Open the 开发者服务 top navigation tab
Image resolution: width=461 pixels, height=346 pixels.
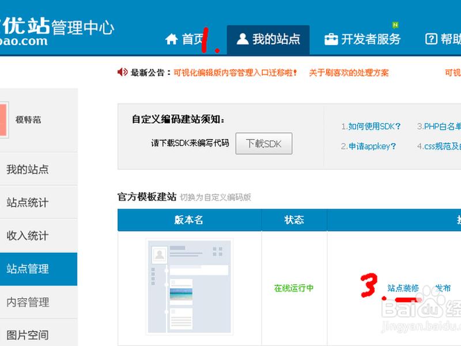click(362, 40)
